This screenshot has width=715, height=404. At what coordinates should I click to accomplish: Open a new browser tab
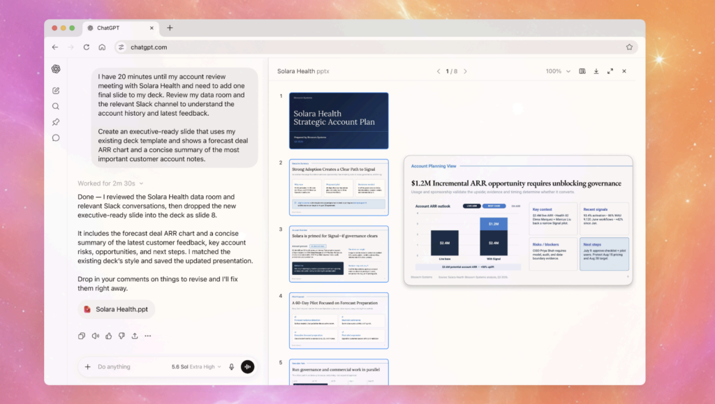tap(170, 28)
